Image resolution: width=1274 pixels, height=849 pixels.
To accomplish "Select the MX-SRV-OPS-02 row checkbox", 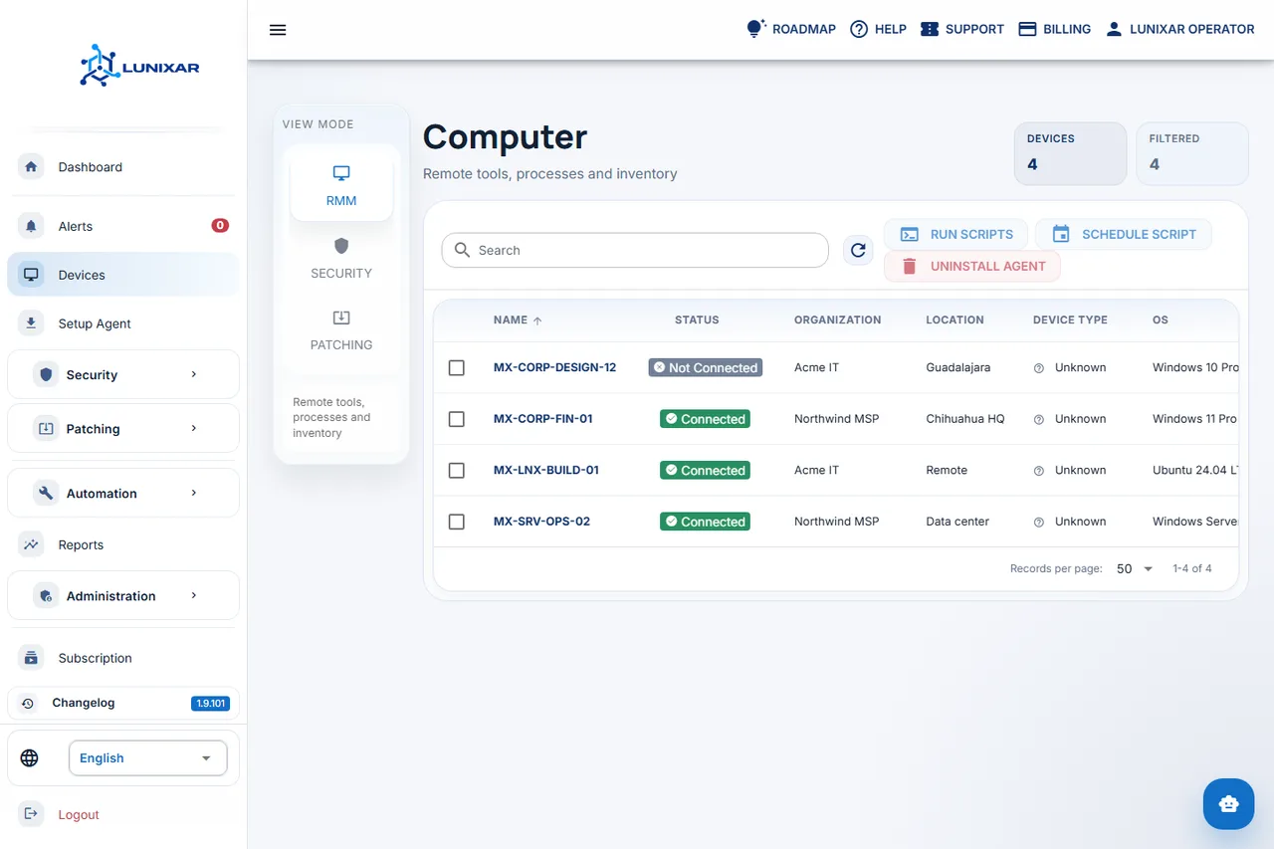I will pyautogui.click(x=457, y=522).
